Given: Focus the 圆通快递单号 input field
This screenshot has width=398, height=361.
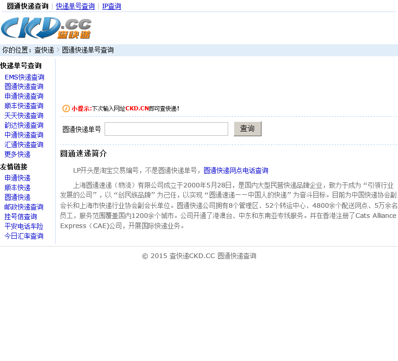Looking at the screenshot, I should (166, 129).
